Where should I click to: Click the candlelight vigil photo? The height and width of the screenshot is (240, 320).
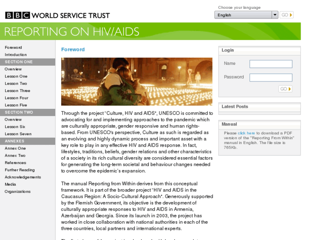point(137,81)
